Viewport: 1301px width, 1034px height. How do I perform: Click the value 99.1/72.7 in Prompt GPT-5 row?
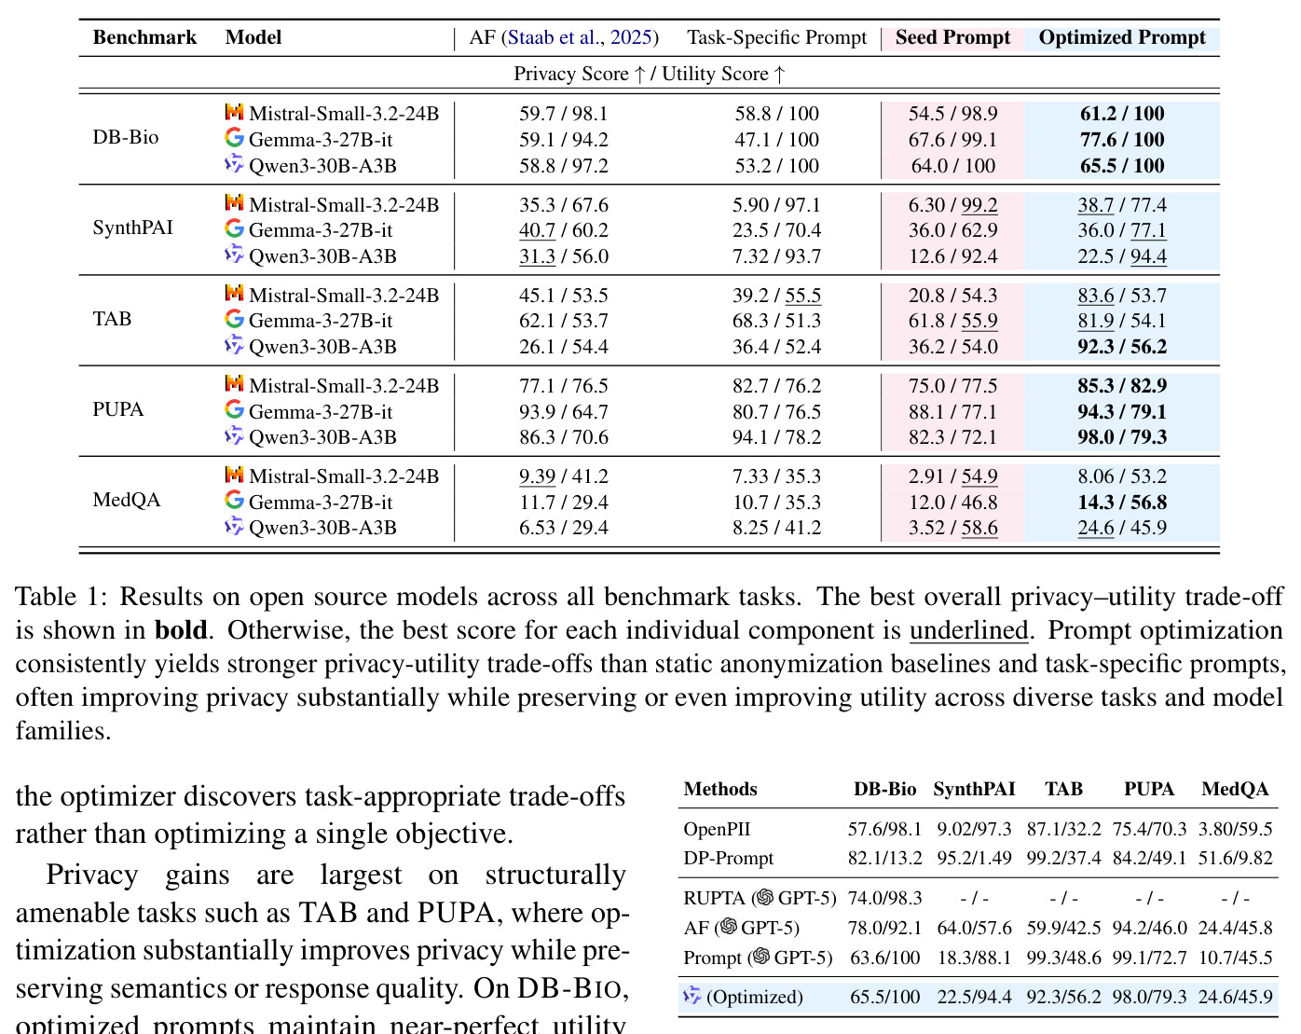[1149, 958]
